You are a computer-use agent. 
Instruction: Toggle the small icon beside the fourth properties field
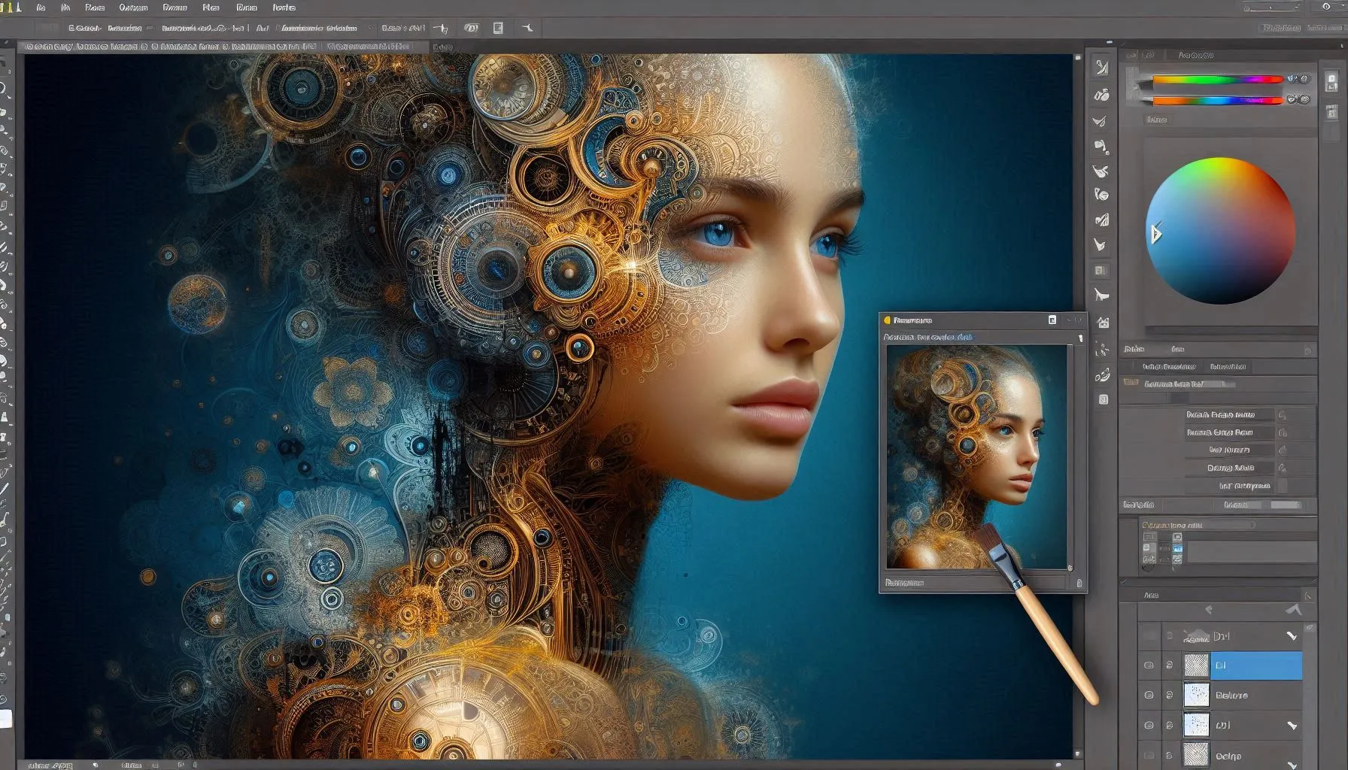click(x=1283, y=468)
